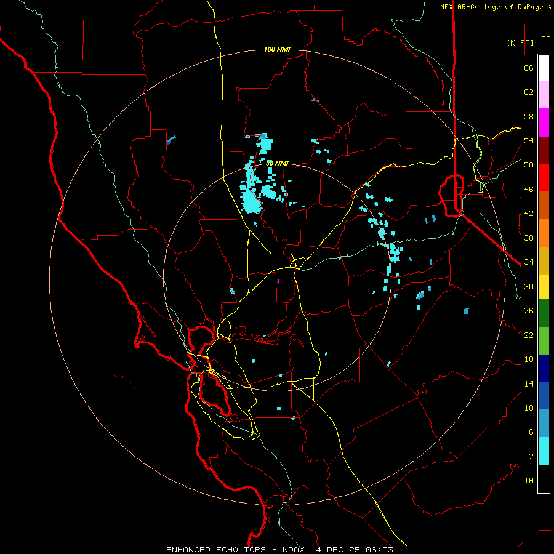
Task: Click the "50 NMI" range ring label
Action: (277, 163)
